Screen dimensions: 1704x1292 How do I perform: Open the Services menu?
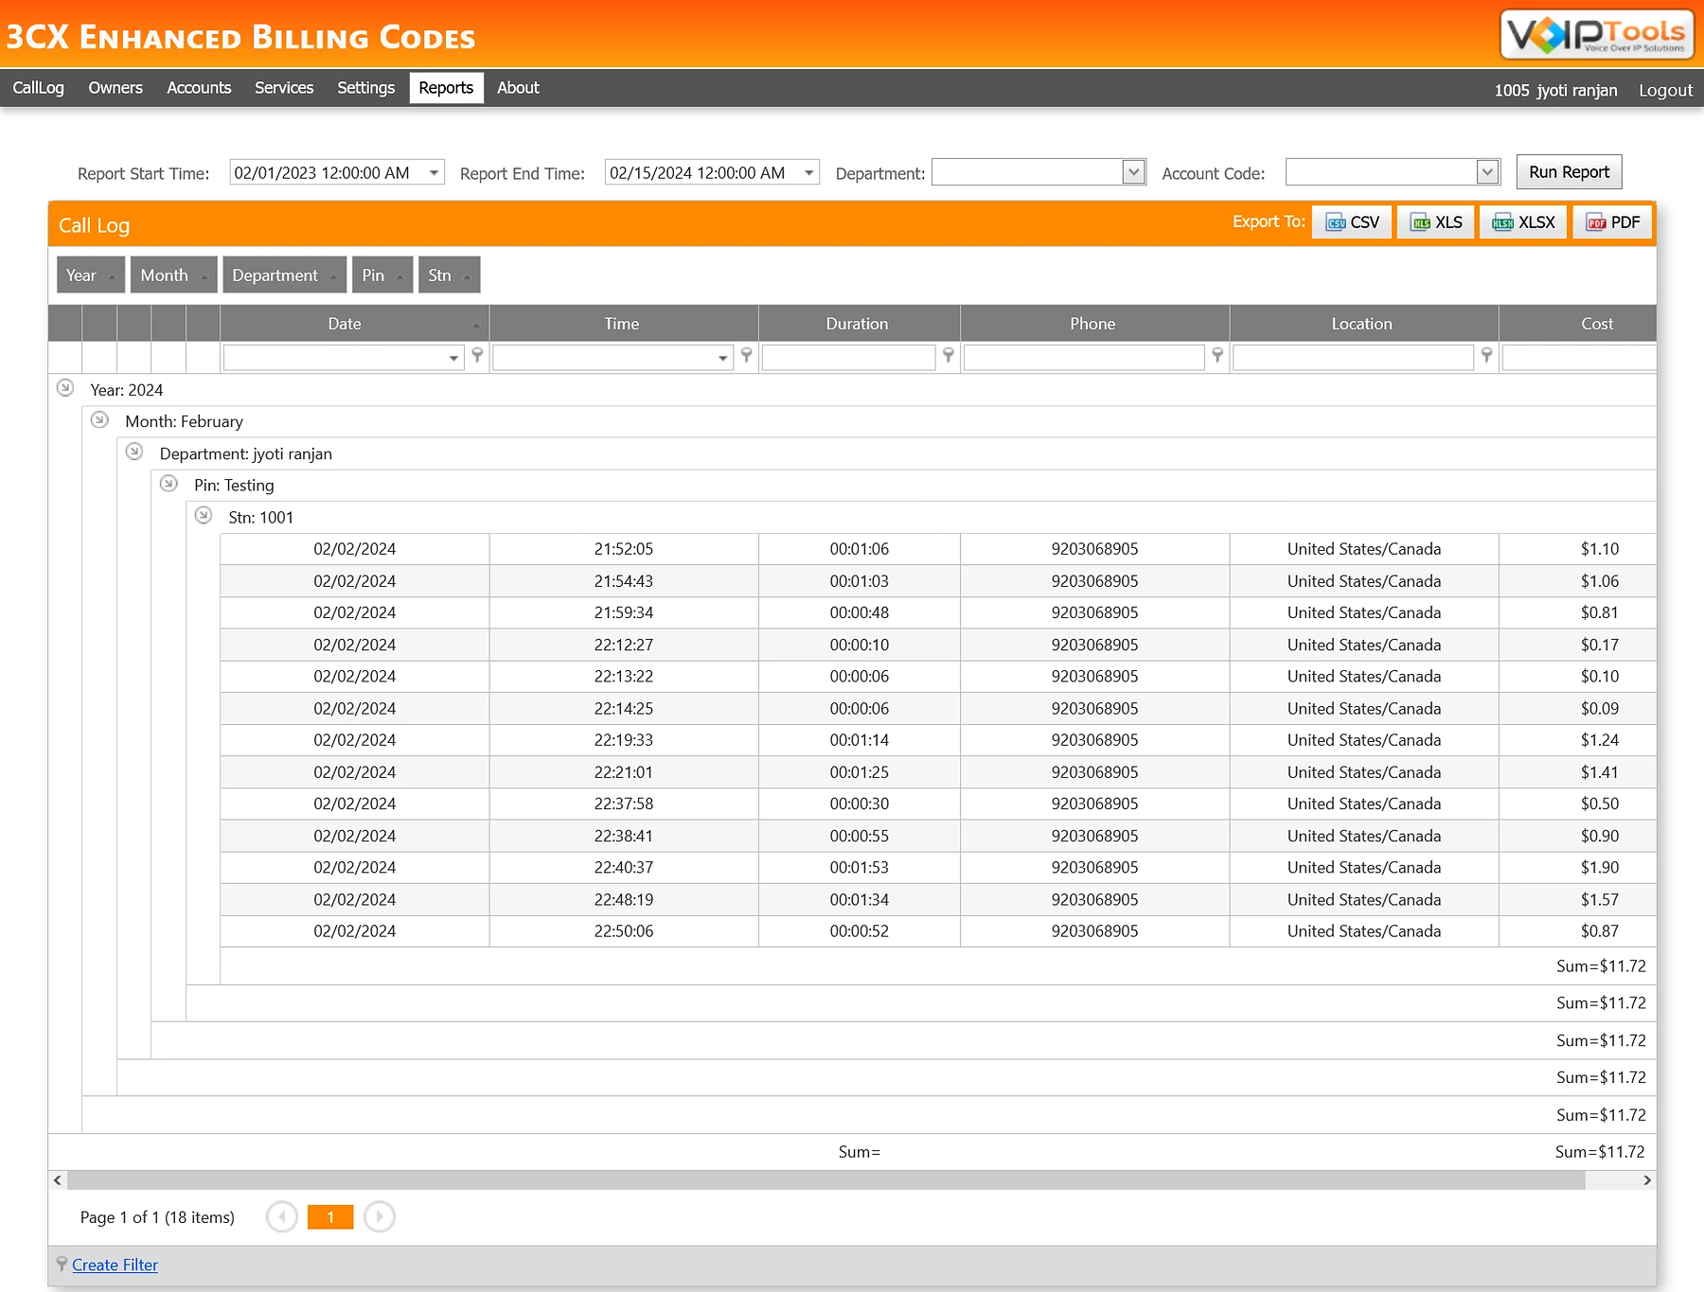coord(284,88)
